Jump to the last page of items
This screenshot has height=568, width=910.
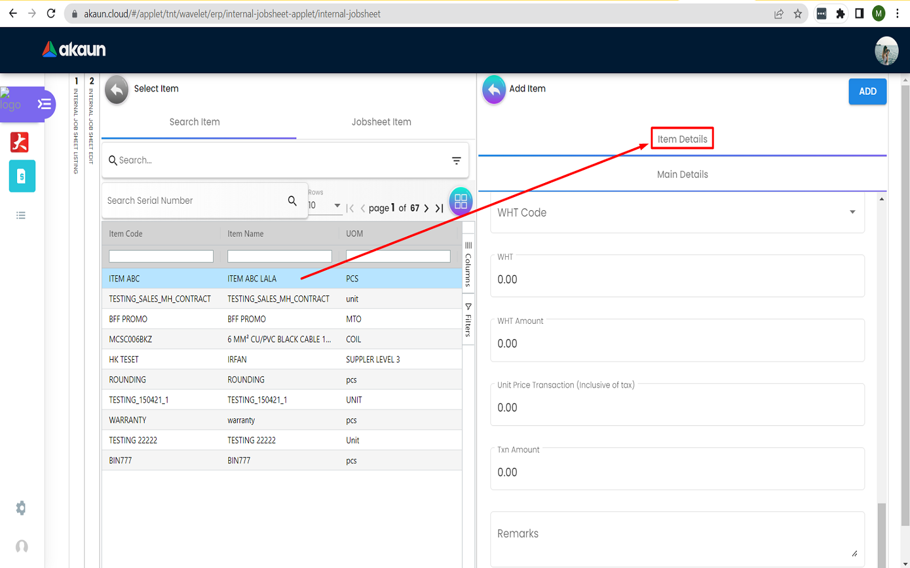(439, 208)
